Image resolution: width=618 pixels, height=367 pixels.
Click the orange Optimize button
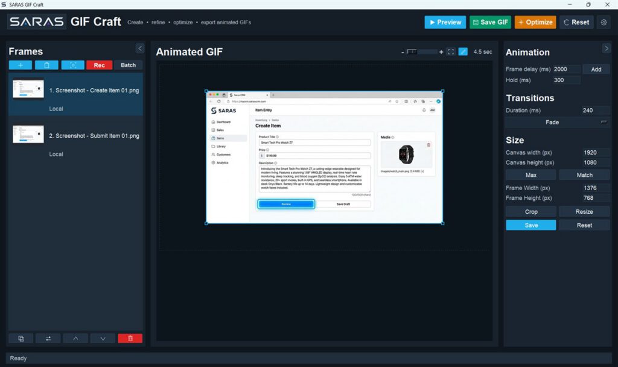point(535,22)
